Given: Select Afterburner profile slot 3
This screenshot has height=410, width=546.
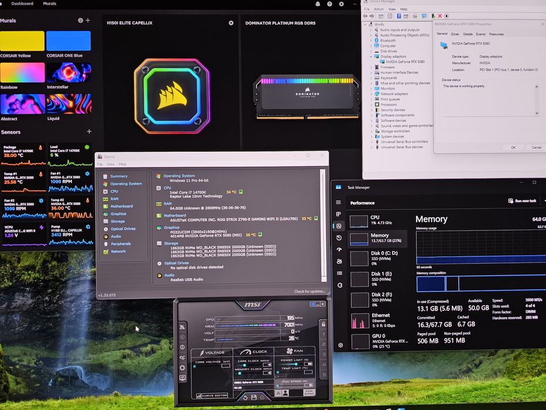Looking at the screenshot, I should coord(324,354).
